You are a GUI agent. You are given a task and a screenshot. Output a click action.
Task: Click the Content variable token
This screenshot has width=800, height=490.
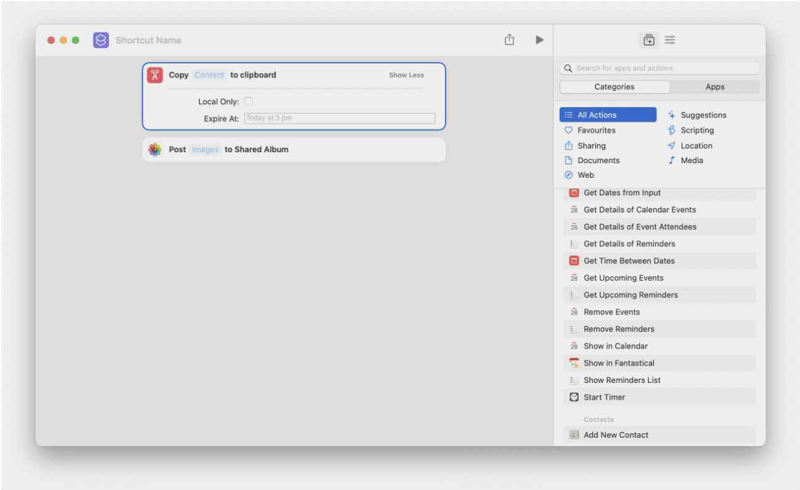pyautogui.click(x=209, y=75)
